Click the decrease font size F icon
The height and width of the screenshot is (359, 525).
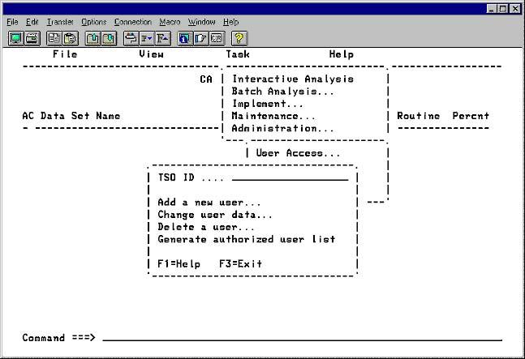pos(147,38)
